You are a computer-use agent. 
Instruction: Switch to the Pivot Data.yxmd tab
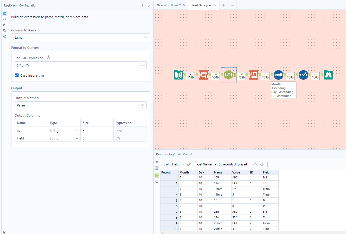[x=202, y=5]
